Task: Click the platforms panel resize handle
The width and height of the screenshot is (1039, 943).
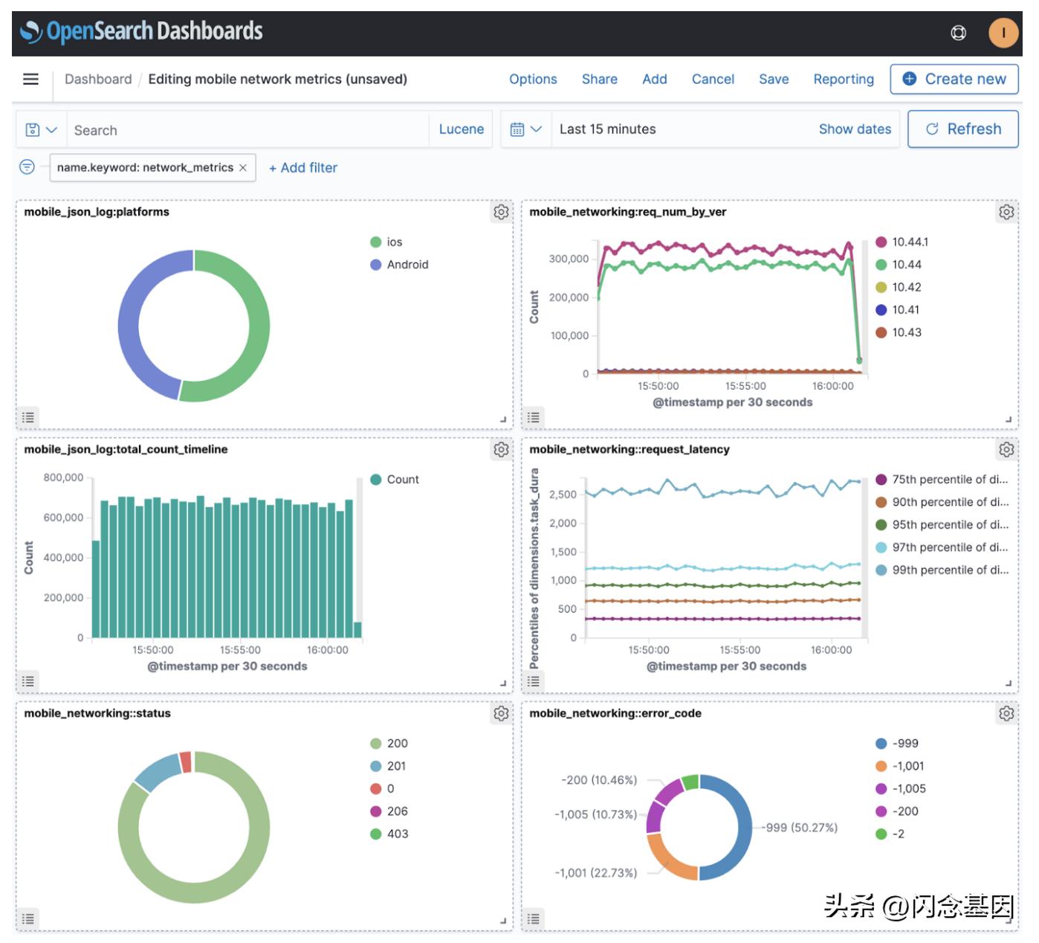Action: coord(503,419)
